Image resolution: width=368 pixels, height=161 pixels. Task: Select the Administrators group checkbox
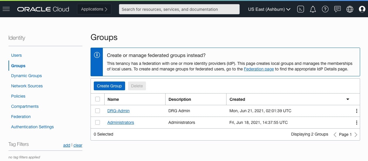click(98, 123)
